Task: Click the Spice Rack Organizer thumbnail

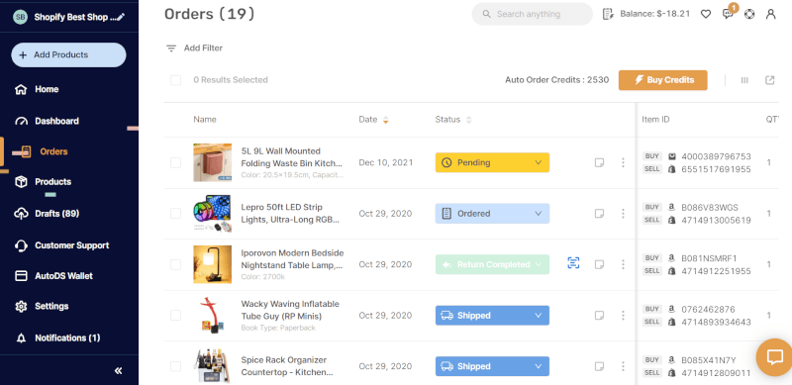Action: pyautogui.click(x=212, y=366)
